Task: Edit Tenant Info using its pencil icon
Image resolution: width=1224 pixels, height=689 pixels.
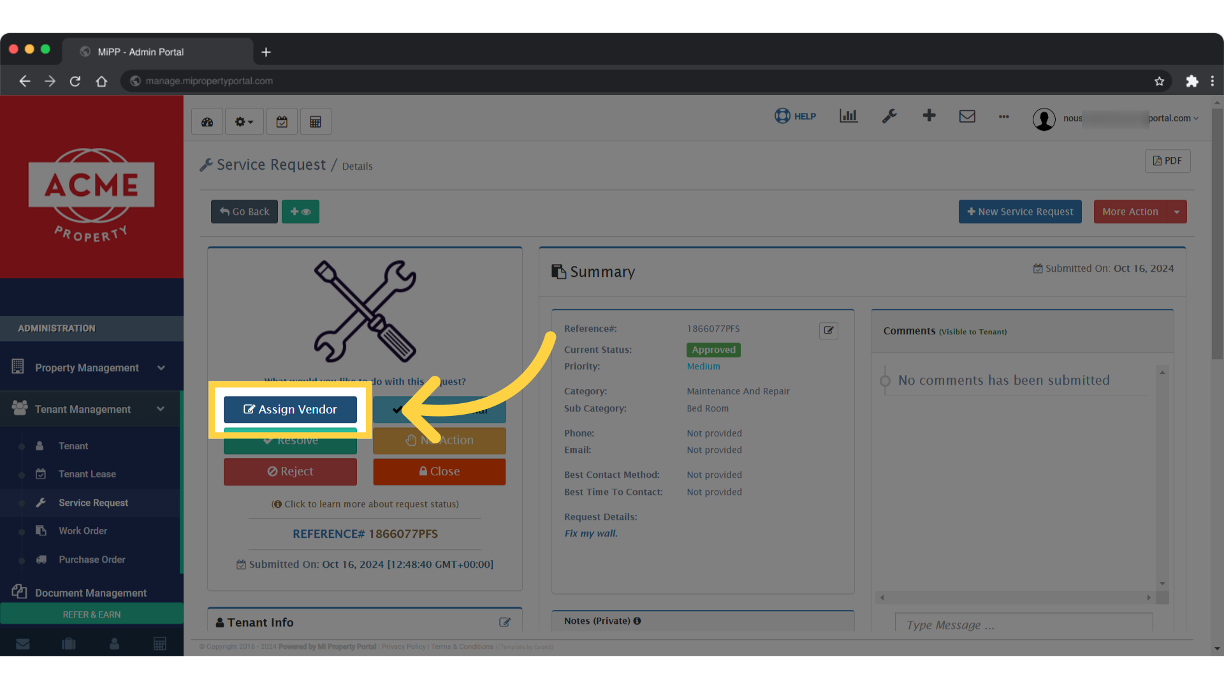Action: pos(505,622)
